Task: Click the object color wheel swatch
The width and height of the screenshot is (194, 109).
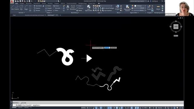Action: (132, 6)
